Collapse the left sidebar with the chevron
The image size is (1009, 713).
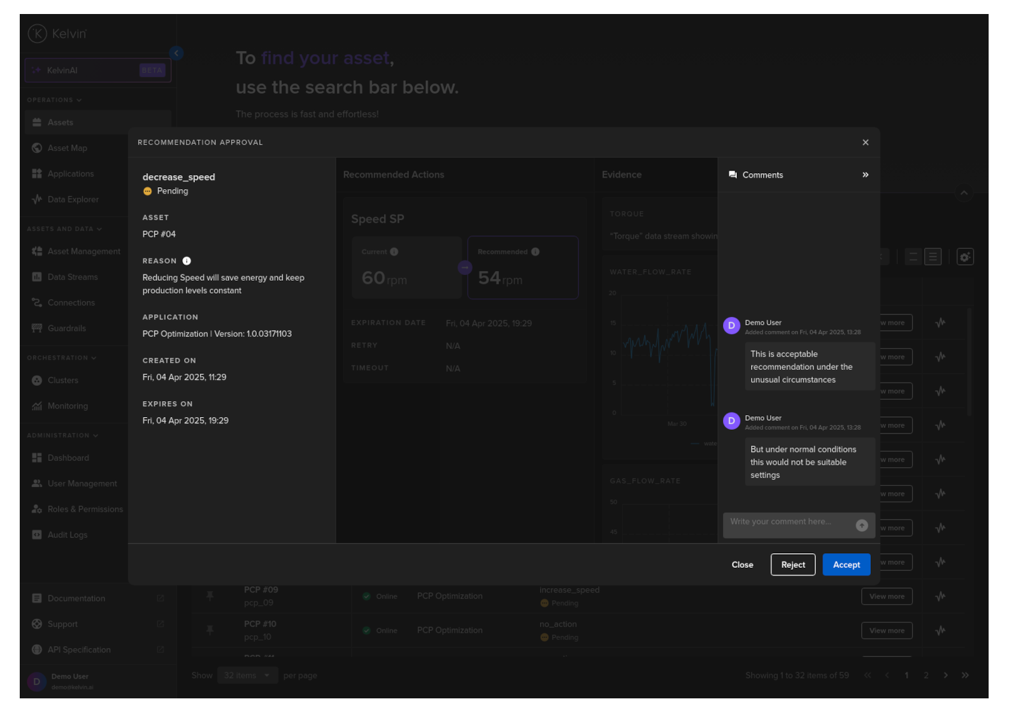click(176, 53)
